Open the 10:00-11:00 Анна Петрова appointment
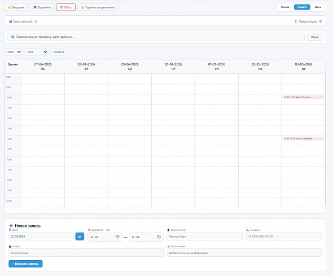The height and width of the screenshot is (276, 333). 303,97
